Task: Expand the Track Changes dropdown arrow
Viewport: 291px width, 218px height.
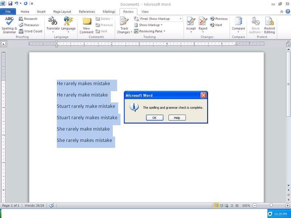Action: tap(131, 32)
